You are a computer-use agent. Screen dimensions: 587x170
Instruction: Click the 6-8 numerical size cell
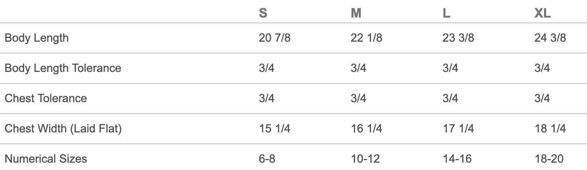267,159
